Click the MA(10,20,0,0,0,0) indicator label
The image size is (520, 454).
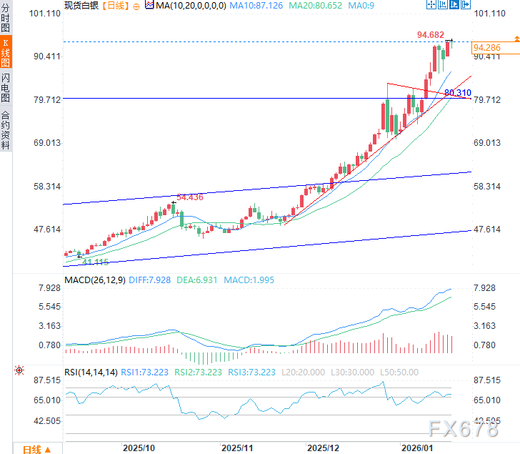coord(191,6)
